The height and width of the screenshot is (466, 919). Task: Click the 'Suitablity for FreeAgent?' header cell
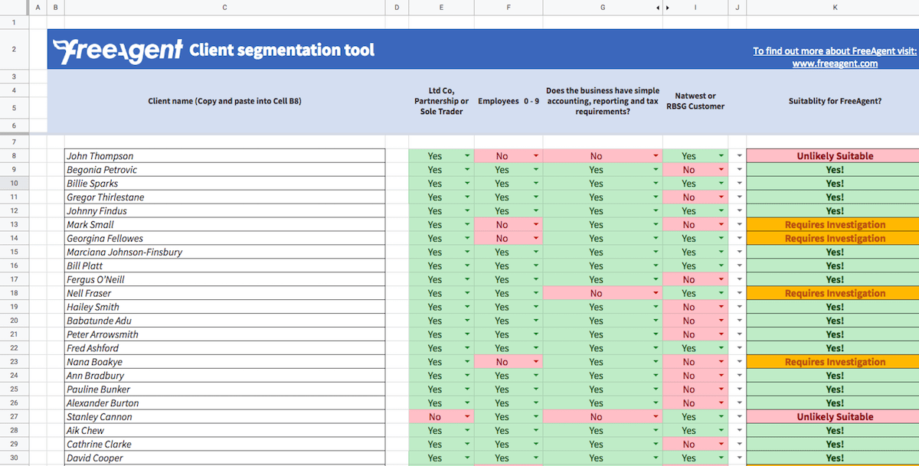point(835,100)
